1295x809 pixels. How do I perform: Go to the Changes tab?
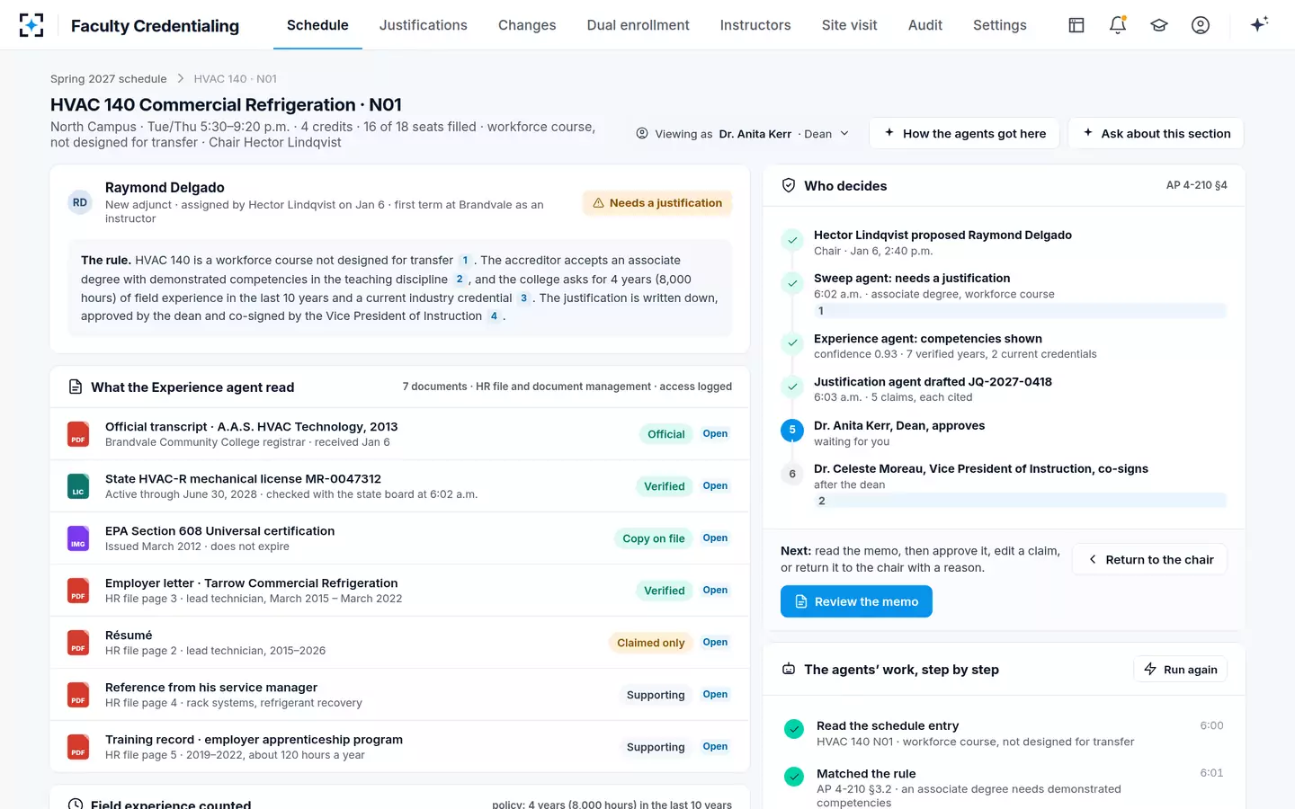coord(527,25)
